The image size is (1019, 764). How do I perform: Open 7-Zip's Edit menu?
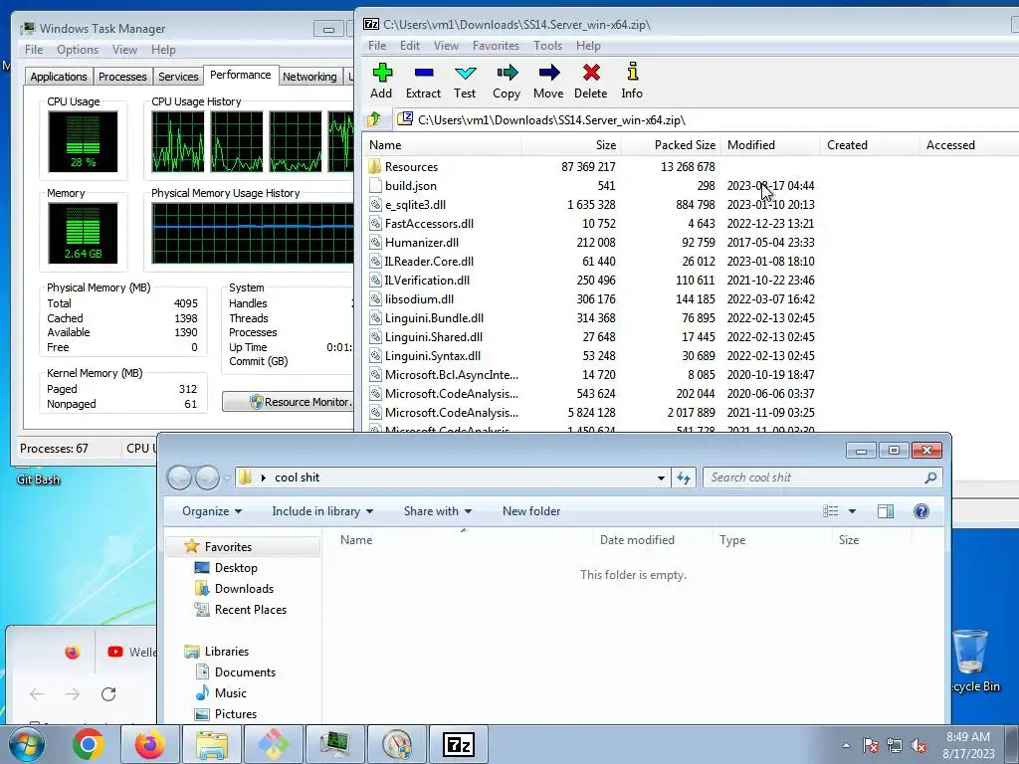point(409,46)
